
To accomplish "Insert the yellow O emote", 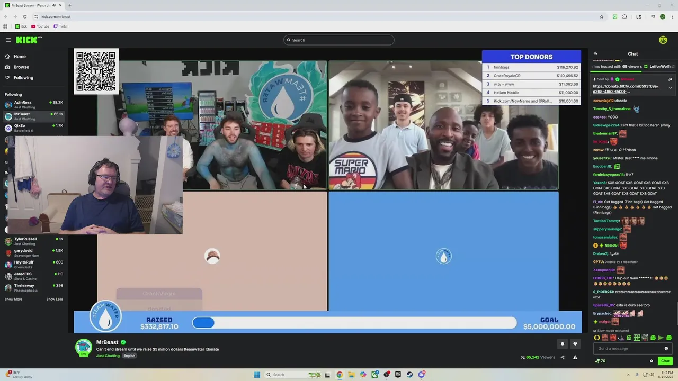I will click(597, 338).
